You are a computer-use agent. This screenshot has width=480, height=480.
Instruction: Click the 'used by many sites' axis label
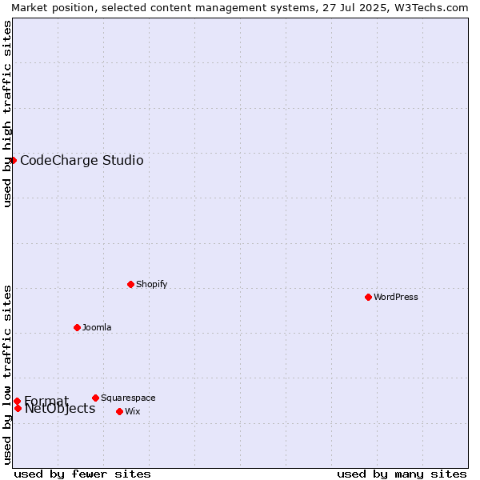[402, 474]
